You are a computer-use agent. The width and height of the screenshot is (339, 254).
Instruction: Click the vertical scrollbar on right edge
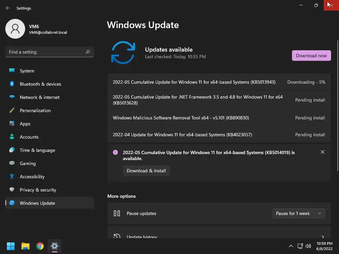pyautogui.click(x=337, y=106)
